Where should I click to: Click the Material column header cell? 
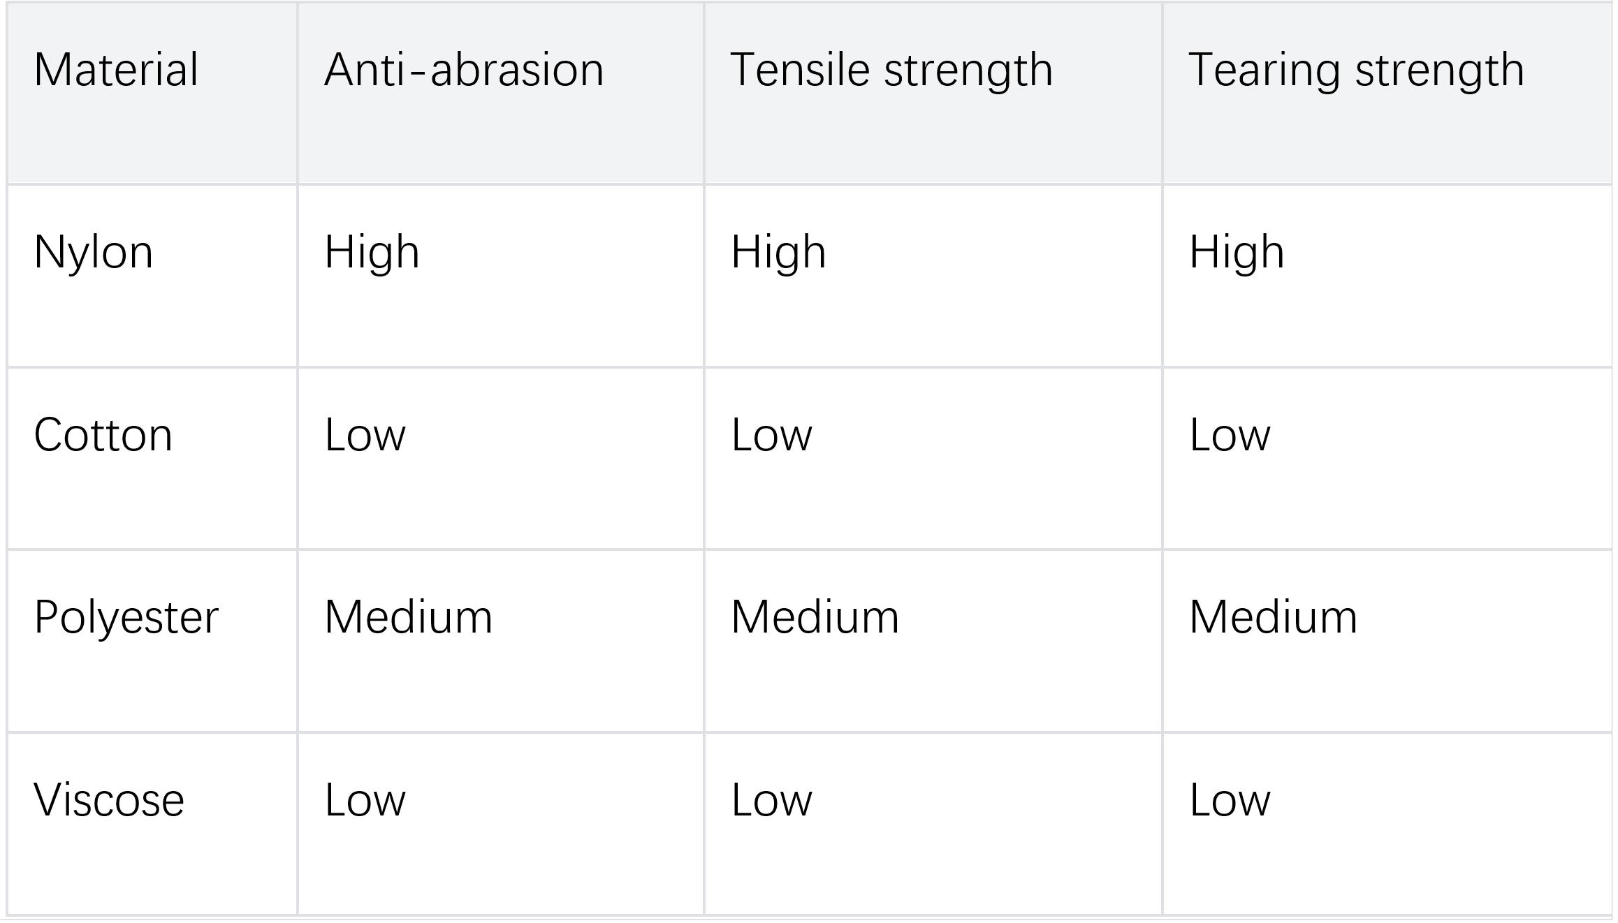pos(116,70)
